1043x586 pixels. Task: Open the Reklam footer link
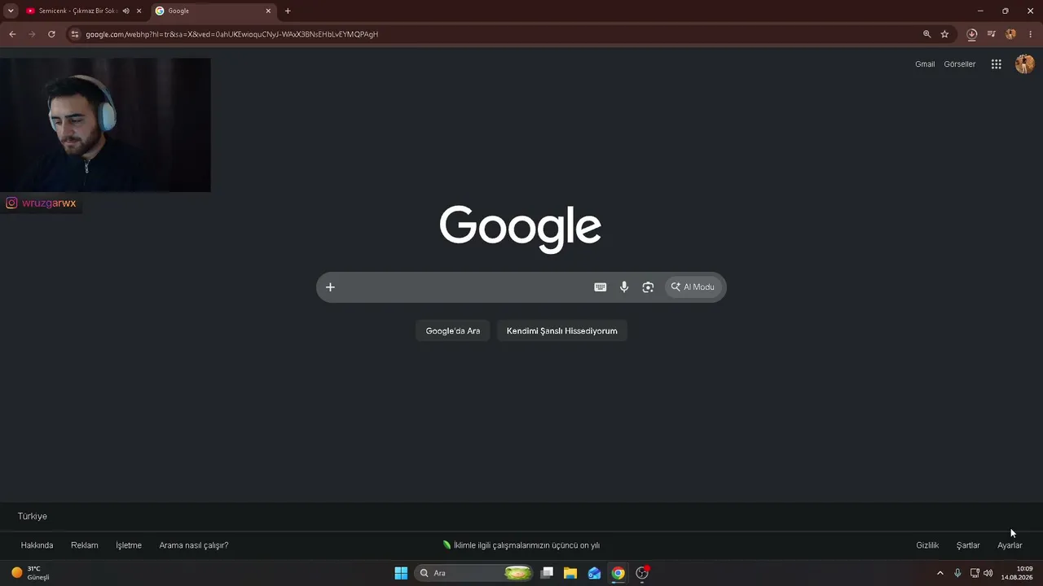pyautogui.click(x=85, y=545)
